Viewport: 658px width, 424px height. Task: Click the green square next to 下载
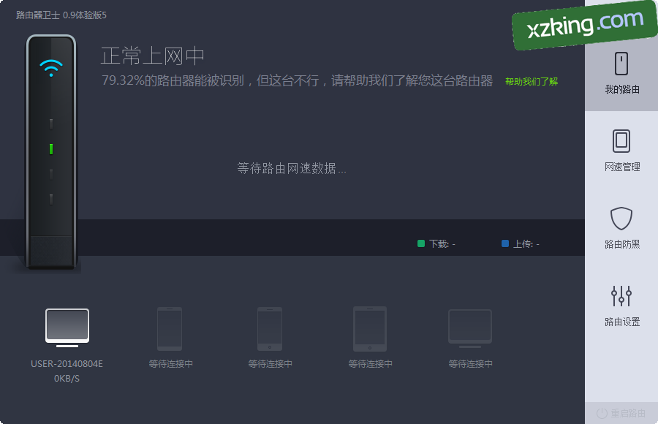(420, 243)
